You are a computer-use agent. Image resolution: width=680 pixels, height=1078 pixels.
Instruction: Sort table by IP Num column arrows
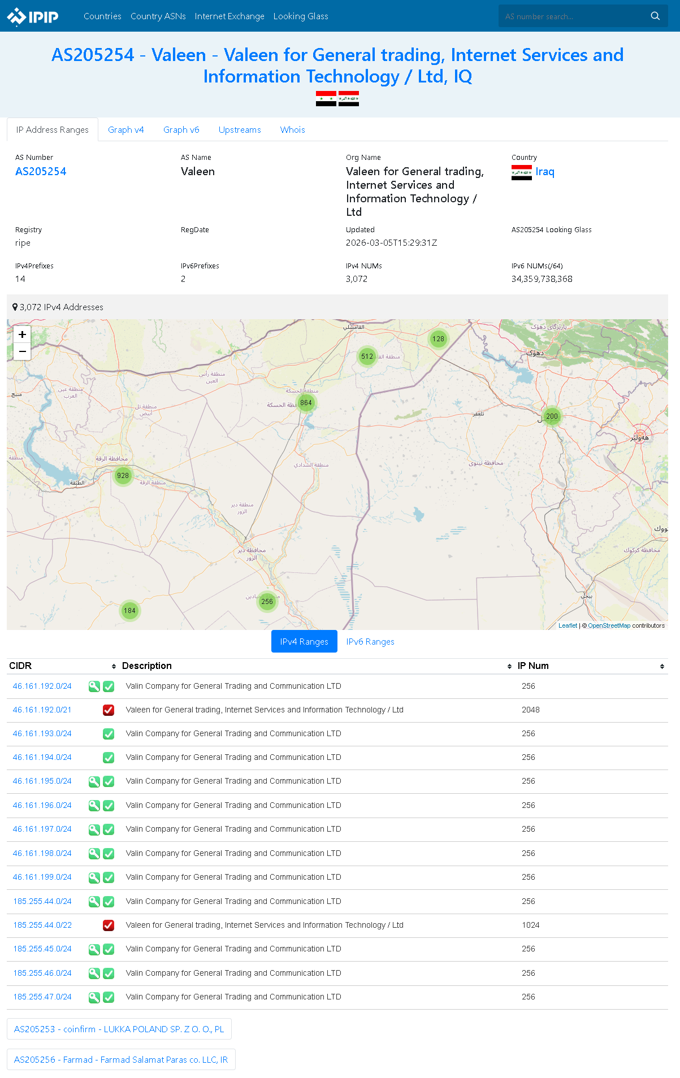point(662,666)
